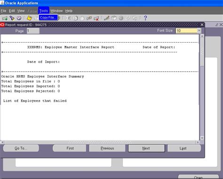Click the Clear Record eraser icon
Screen dimensions: 223x179
89,18
